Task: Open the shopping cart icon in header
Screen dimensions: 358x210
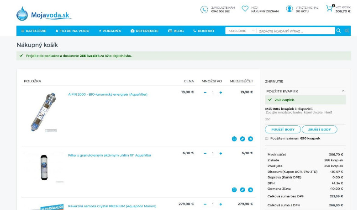Action: [329, 9]
